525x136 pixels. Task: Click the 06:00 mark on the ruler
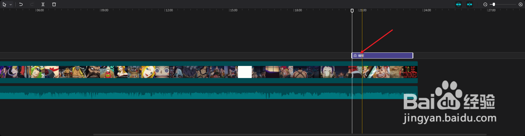click(x=40, y=10)
